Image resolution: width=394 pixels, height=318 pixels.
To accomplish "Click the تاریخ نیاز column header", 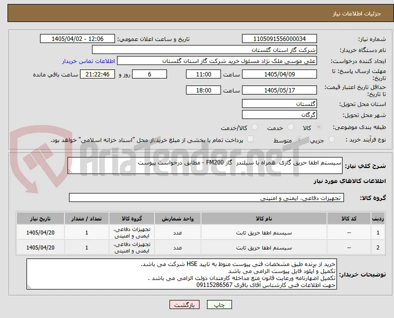I will click(x=40, y=218).
